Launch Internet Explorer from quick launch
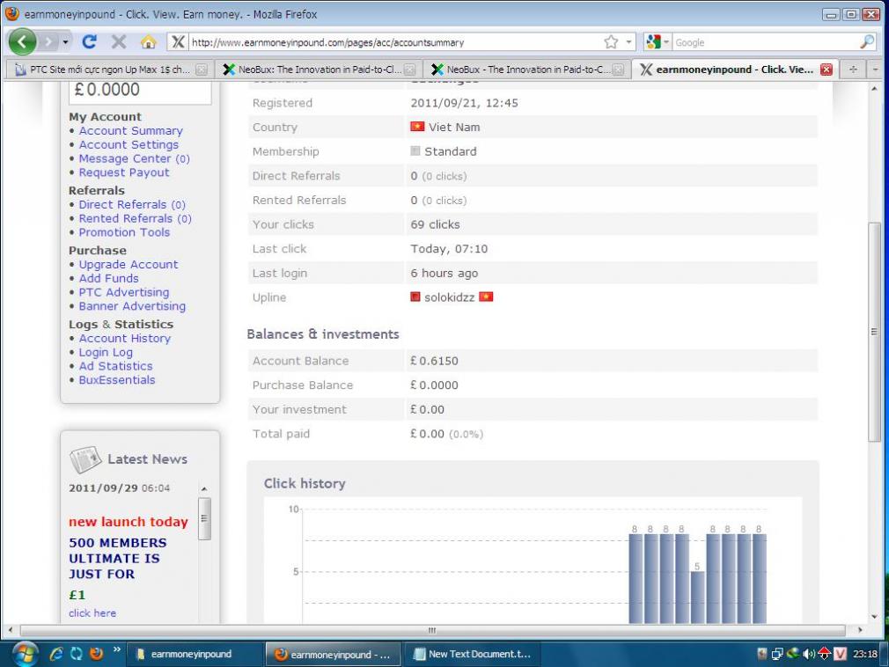Screen dimensions: 889x667 56,654
